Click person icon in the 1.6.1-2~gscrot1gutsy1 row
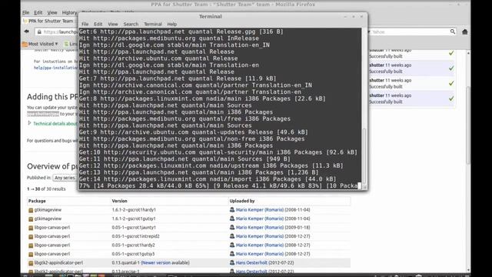Image resolution: width=492 pixels, height=277 pixels. click(232, 219)
